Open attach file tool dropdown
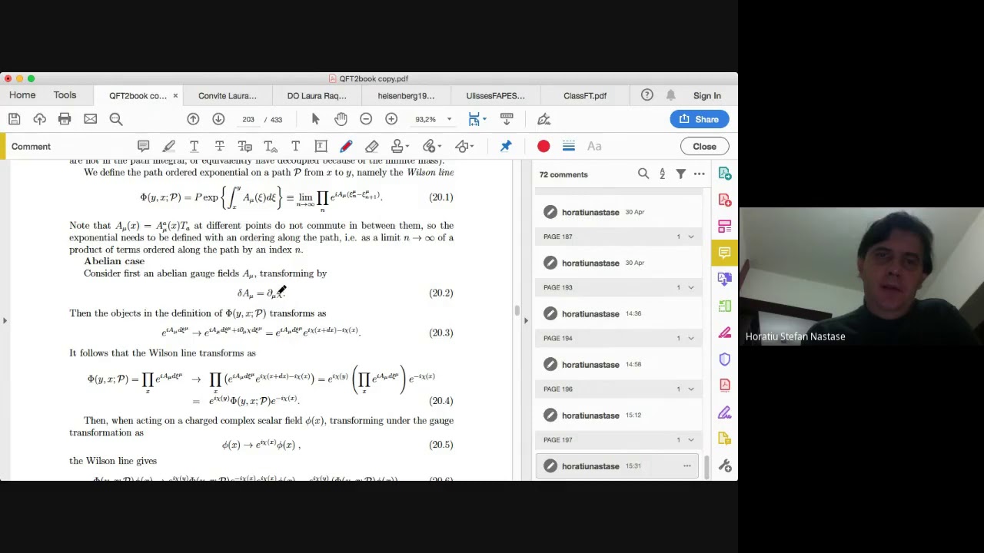The height and width of the screenshot is (553, 984). pyautogui.click(x=432, y=146)
